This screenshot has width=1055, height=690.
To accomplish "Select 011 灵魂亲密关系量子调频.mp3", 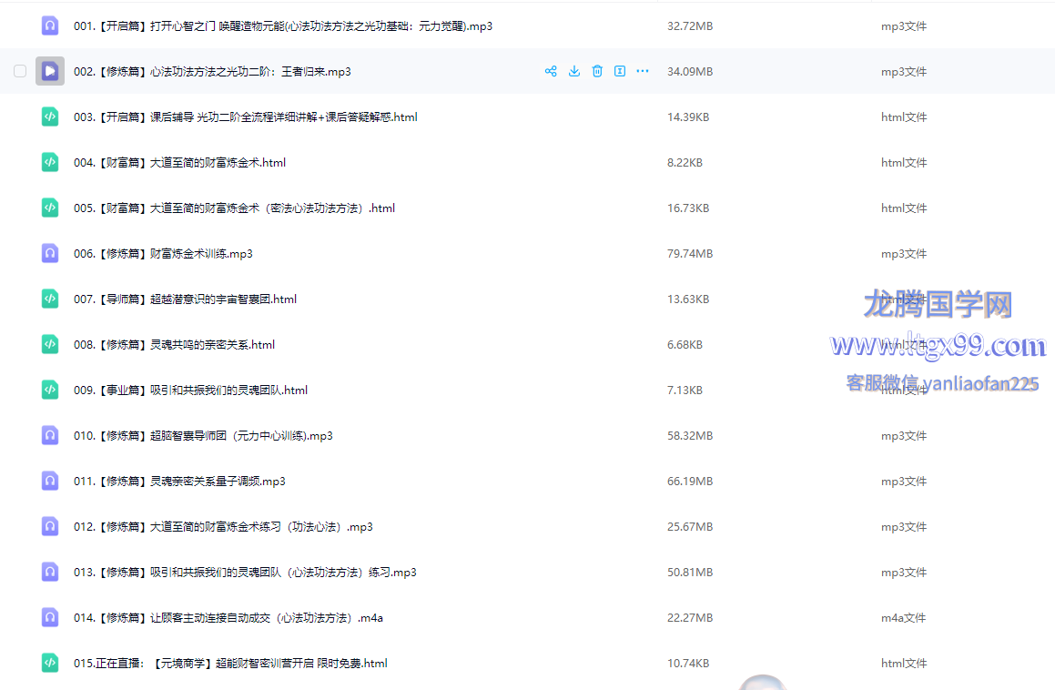I will tap(179, 482).
